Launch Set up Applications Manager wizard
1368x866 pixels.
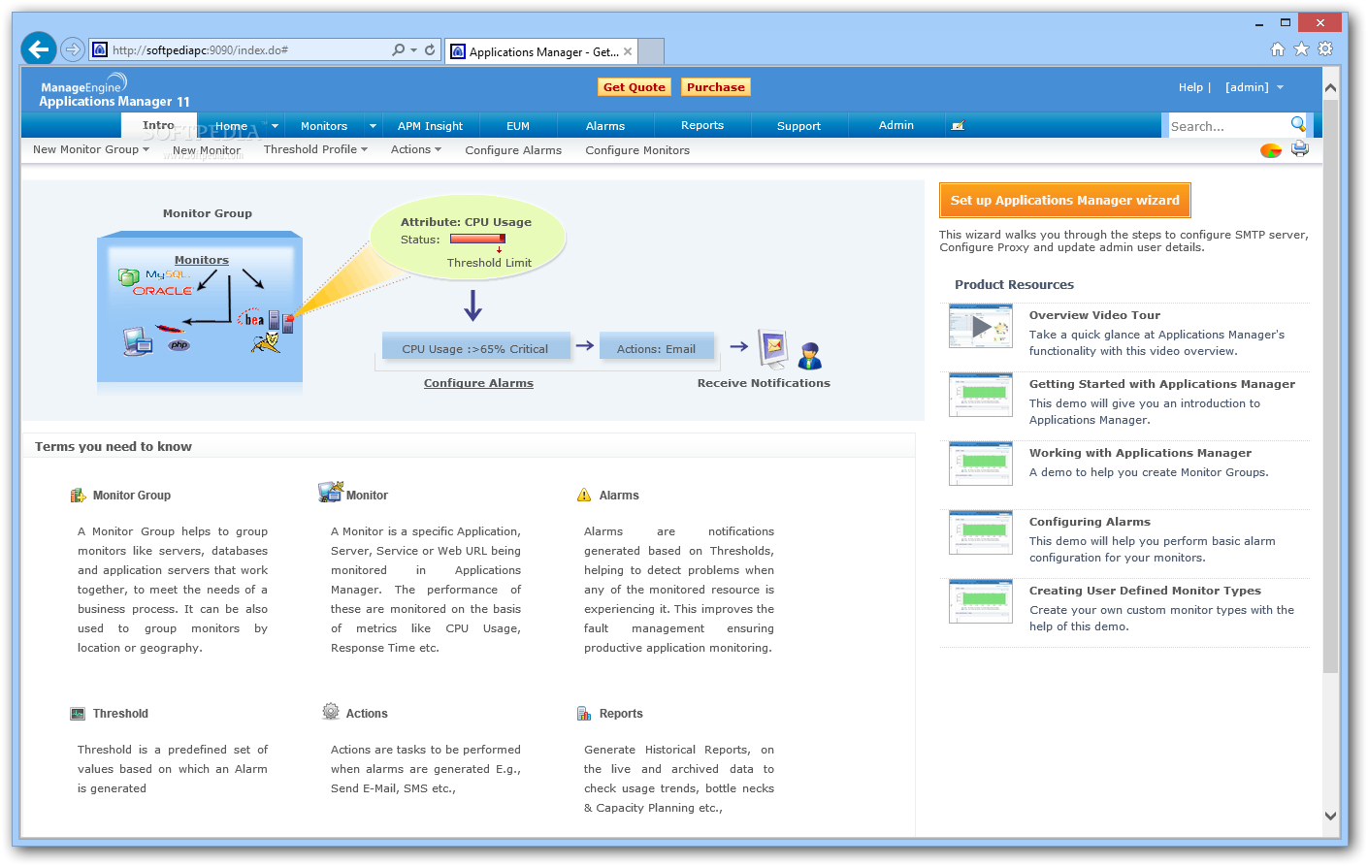1065,201
